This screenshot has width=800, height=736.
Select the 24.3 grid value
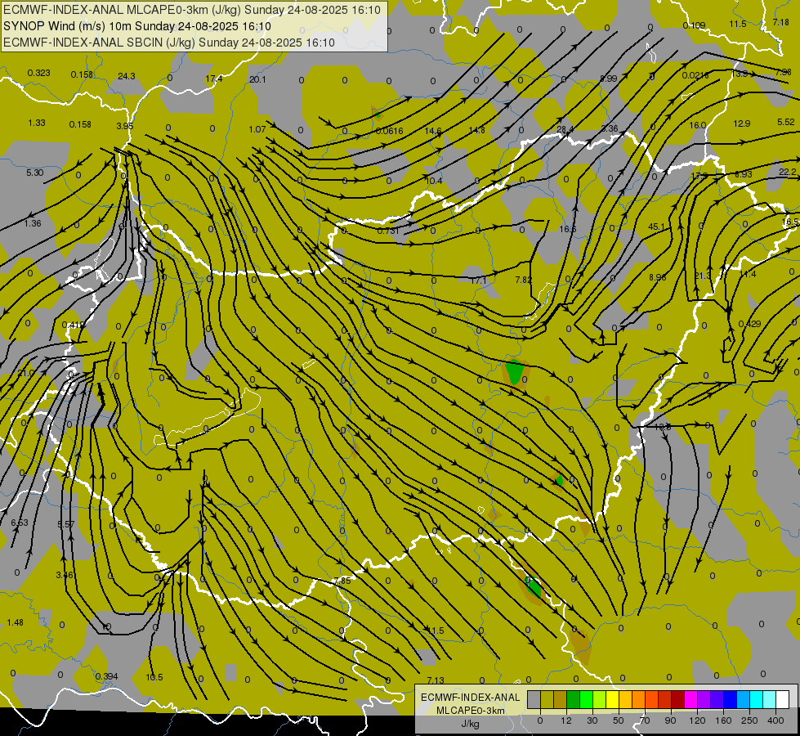(127, 76)
